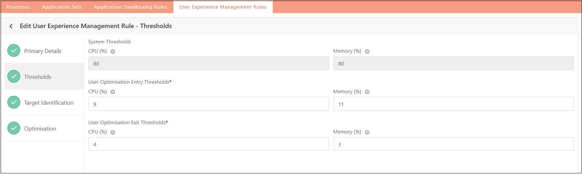The height and width of the screenshot is (174, 582).
Task: Click info icon next to System Thresholds Memory (%)
Action: click(367, 51)
